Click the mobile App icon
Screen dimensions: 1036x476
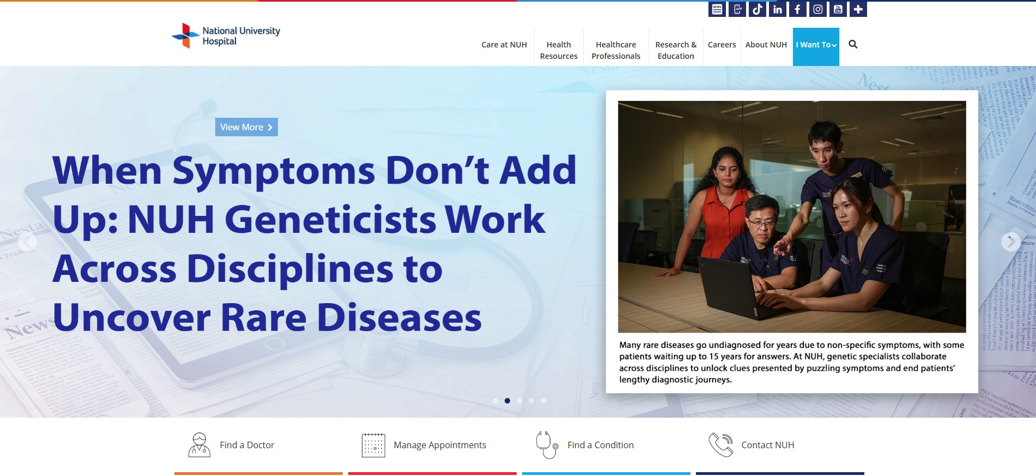[737, 9]
